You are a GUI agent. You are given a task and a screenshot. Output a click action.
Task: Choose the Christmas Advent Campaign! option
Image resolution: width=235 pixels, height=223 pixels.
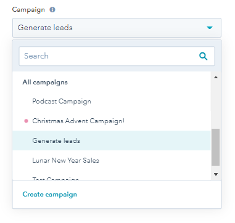[112, 121]
